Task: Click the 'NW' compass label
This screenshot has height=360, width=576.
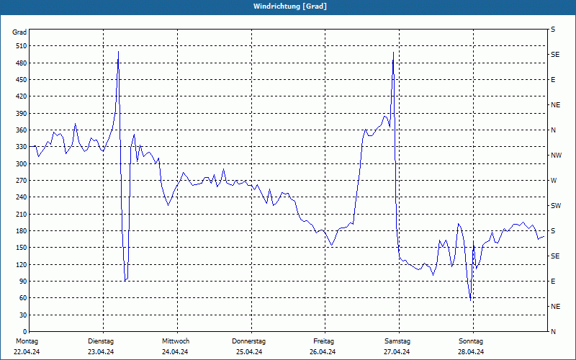Action: tap(556, 156)
